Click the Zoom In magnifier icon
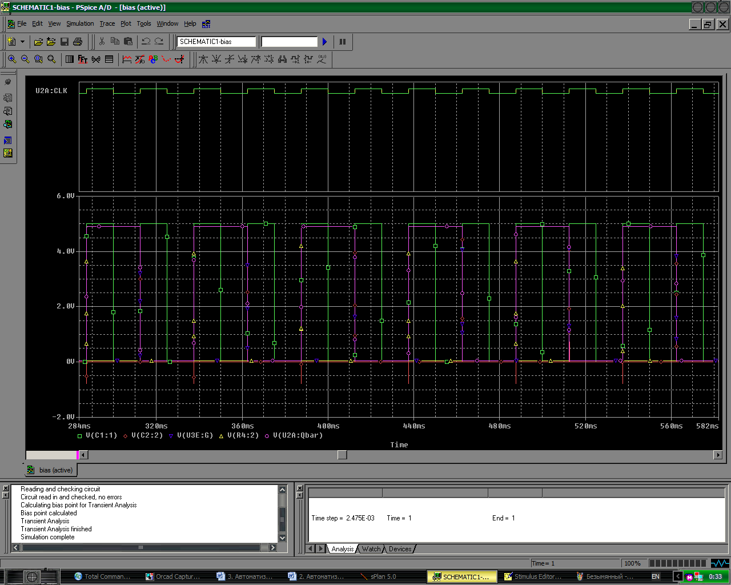Viewport: 731px width, 585px height. [12, 59]
